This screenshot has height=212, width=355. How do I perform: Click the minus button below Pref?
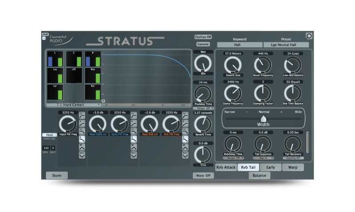(x=44, y=38)
